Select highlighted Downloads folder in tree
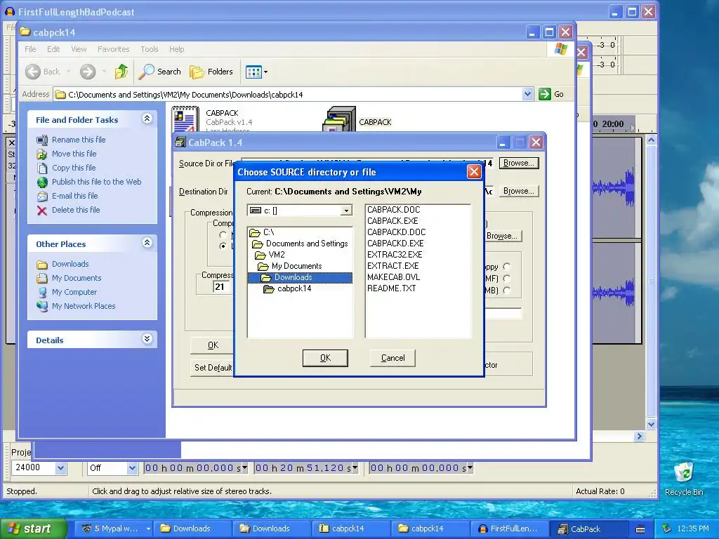The height and width of the screenshot is (539, 719). point(300,277)
